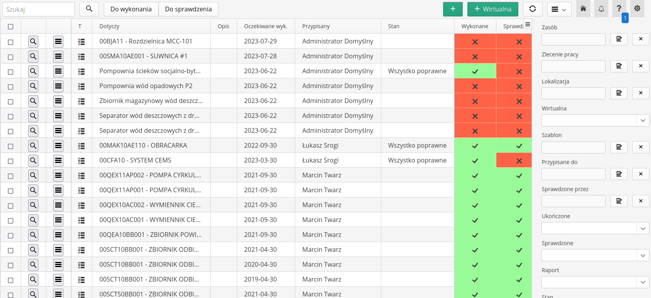The width and height of the screenshot is (651, 298).
Task: Open the settings gear icon
Action: (x=637, y=9)
